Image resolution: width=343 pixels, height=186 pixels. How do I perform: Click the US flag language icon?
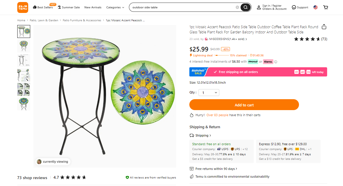coord(315,7)
